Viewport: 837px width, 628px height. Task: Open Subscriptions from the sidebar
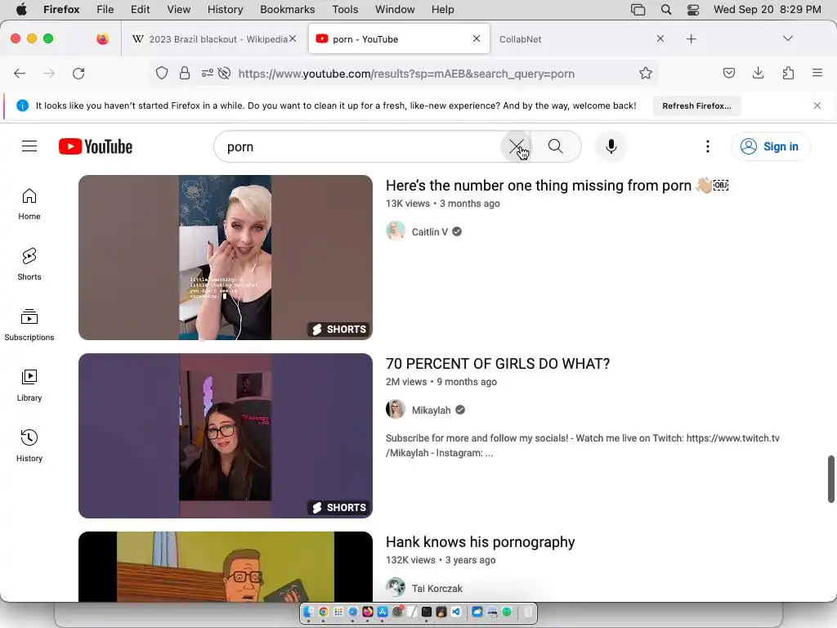point(29,325)
